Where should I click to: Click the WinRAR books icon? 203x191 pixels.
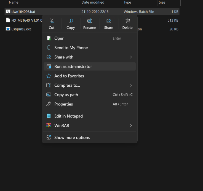tap(49, 125)
